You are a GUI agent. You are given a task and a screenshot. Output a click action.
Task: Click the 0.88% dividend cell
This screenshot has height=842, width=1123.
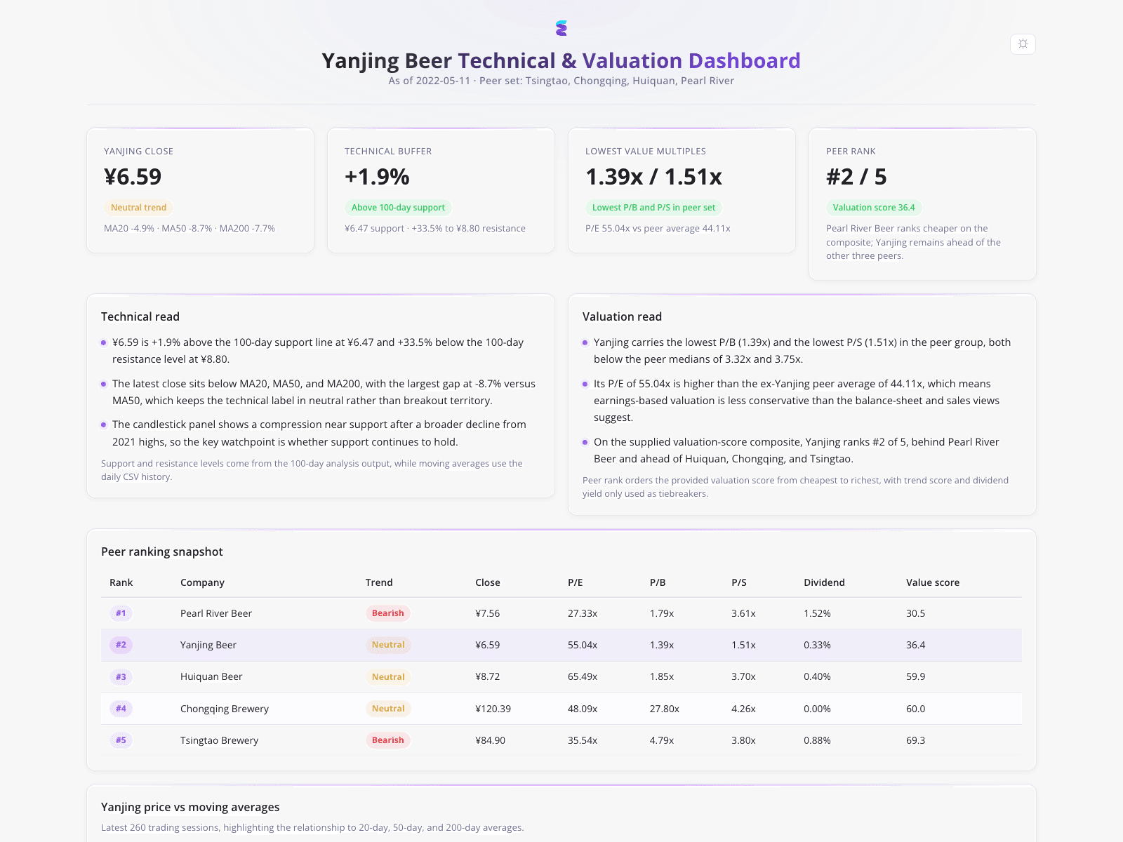click(817, 740)
